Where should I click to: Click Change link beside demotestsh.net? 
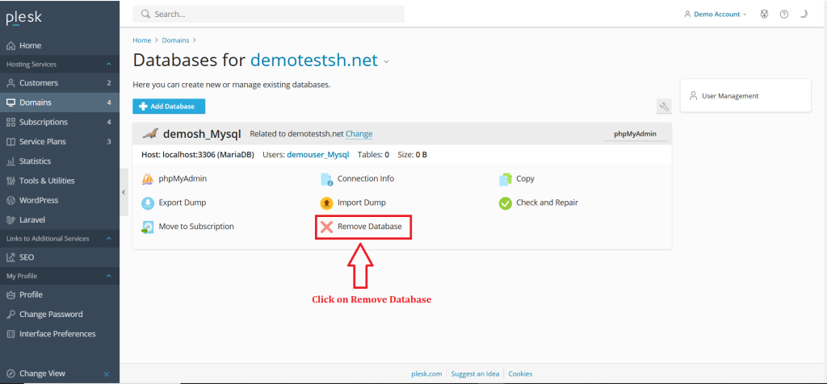click(x=359, y=134)
